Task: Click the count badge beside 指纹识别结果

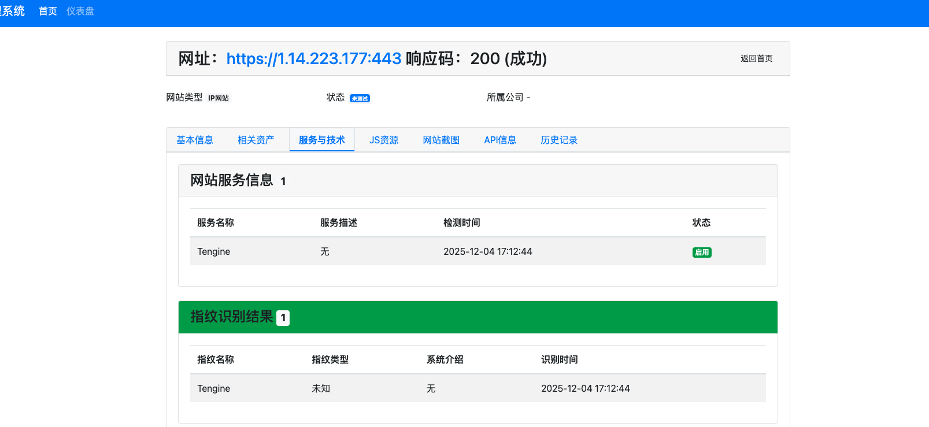Action: pos(283,318)
